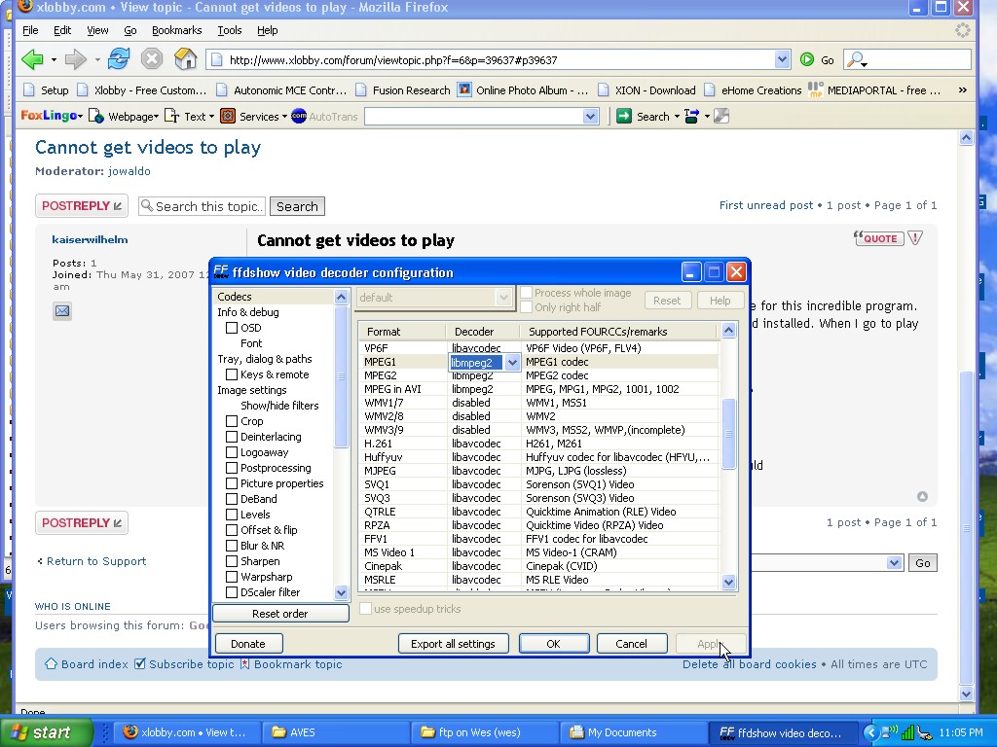Open the Back button history dropdown arrow
Screen dimensions: 997x747
(x=55, y=59)
